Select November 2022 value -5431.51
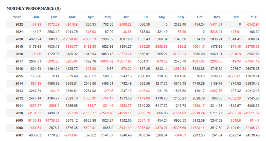This screenshot has height=141, width=266. click(216, 24)
